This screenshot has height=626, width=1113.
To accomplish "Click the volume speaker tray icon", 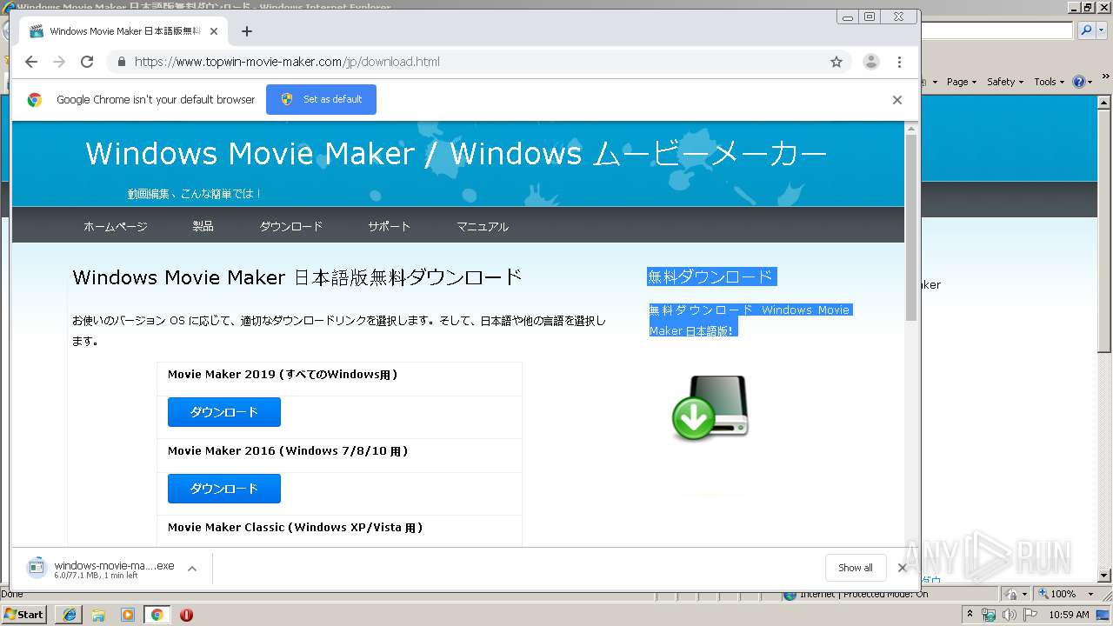I will (x=1010, y=615).
